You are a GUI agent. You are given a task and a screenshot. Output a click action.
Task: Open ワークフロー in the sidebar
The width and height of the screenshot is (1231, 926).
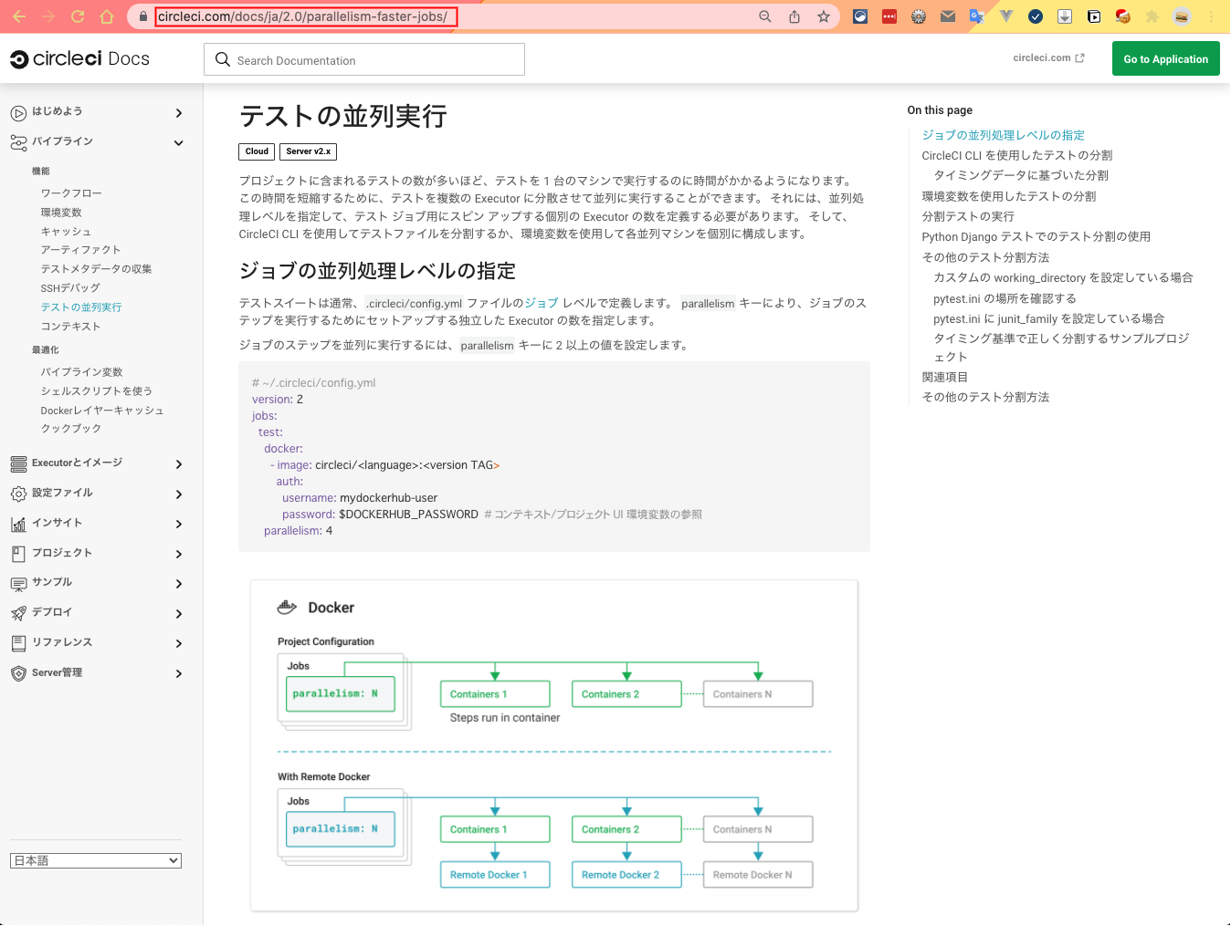[71, 193]
